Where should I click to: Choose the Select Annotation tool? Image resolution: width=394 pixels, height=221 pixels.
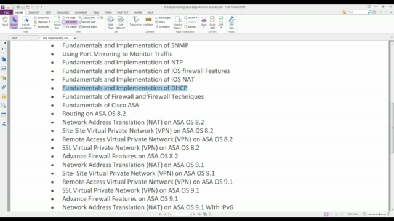pyautogui.click(x=25, y=23)
